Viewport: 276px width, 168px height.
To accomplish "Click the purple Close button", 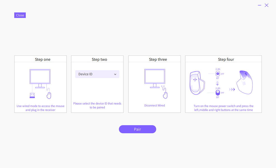I will pyautogui.click(x=20, y=15).
